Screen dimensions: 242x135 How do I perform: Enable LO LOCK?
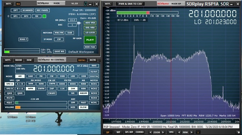click(90, 32)
